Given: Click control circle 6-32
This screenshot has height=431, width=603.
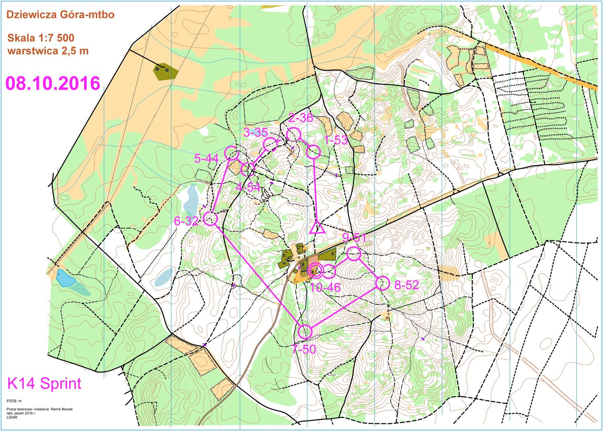Looking at the screenshot, I should (x=210, y=219).
